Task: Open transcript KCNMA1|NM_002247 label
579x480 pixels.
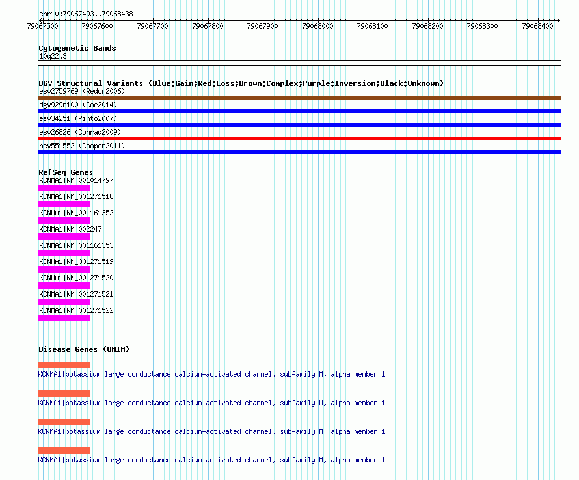Action: [x=70, y=230]
